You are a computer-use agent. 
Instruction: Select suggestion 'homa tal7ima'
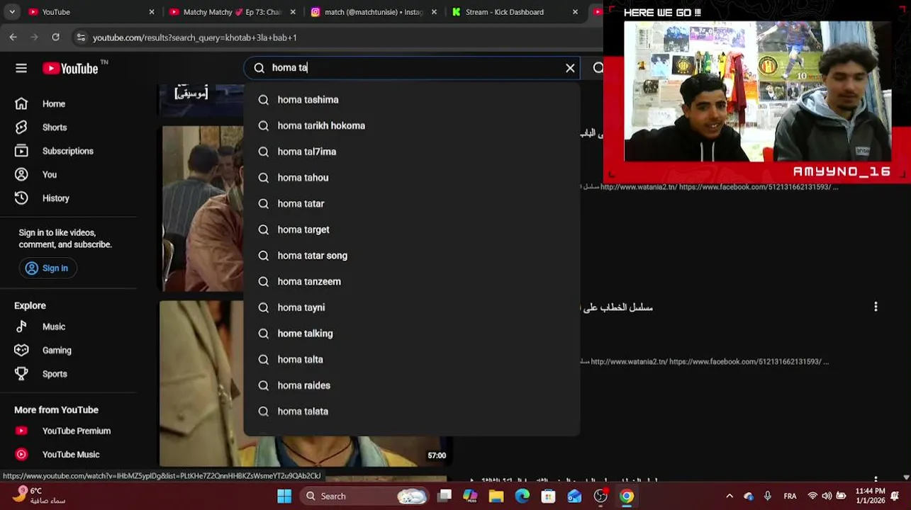click(411, 152)
